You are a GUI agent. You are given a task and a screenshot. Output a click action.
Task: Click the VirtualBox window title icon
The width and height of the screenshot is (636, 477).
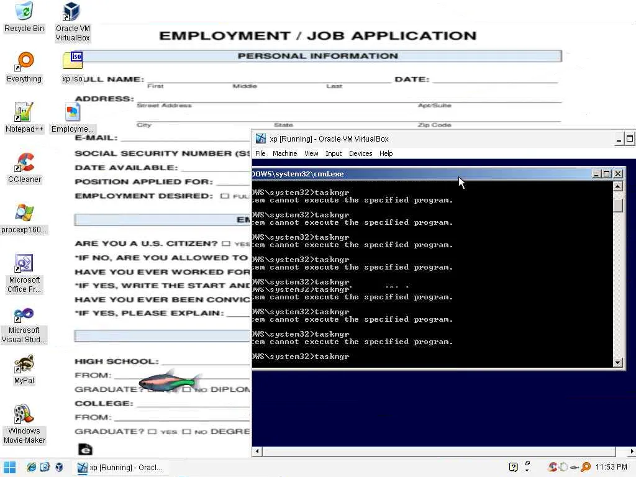point(261,139)
